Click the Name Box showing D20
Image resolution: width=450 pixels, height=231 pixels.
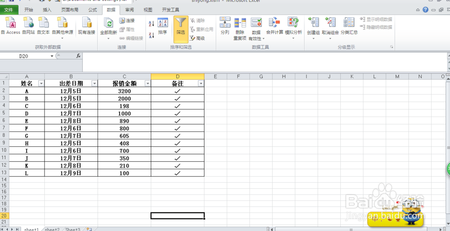point(25,56)
